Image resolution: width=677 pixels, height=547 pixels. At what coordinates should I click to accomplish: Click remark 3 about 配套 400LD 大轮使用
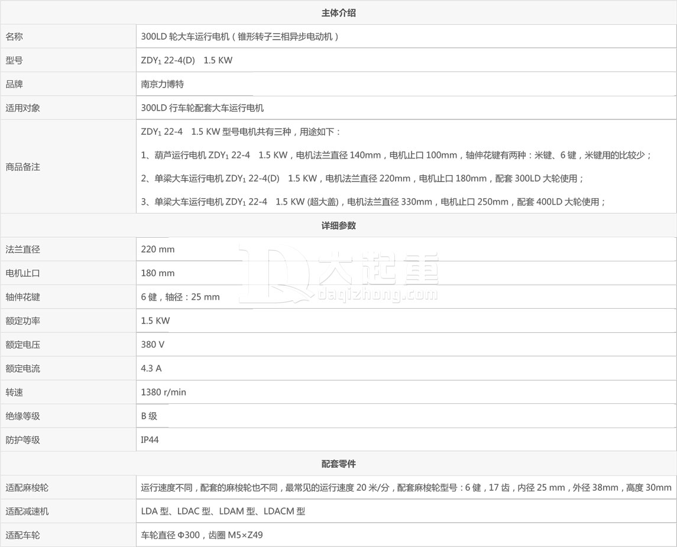point(373,202)
